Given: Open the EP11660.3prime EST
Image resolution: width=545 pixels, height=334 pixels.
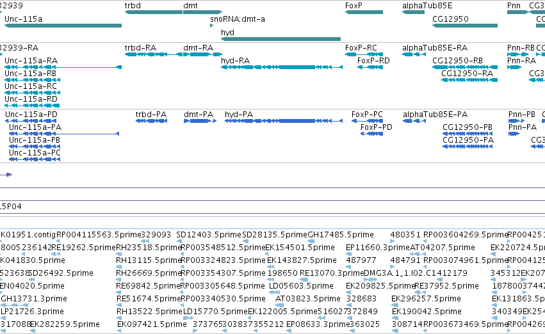Looking at the screenshot, I should 348,254.
